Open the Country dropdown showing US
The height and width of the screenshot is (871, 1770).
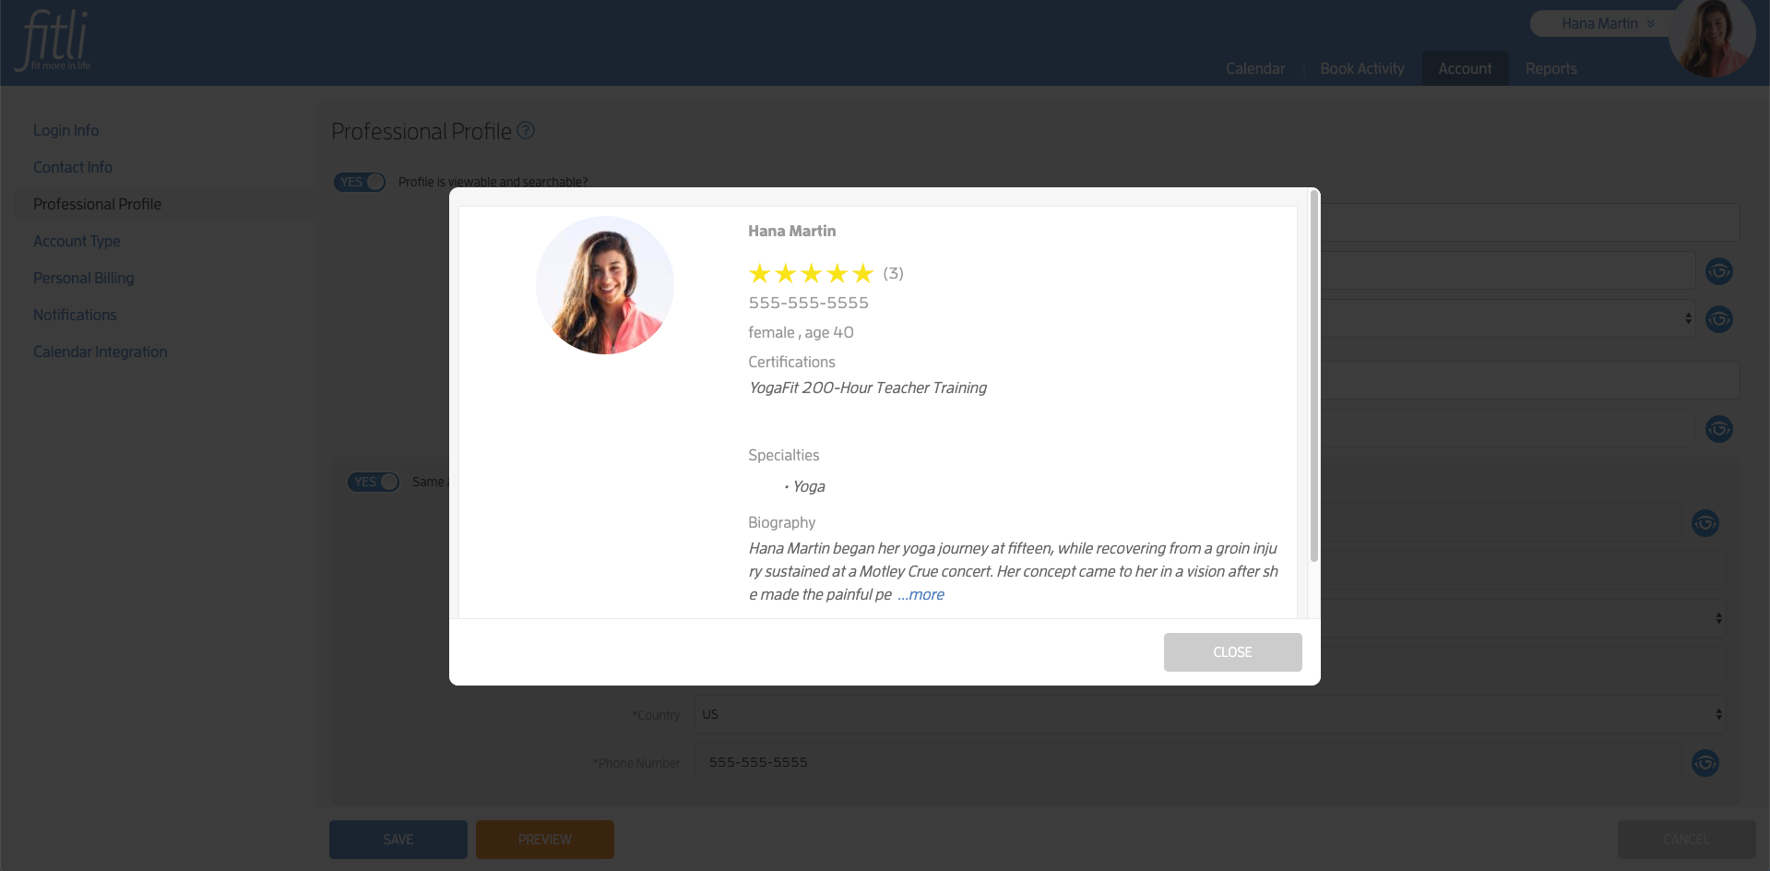tap(1210, 714)
